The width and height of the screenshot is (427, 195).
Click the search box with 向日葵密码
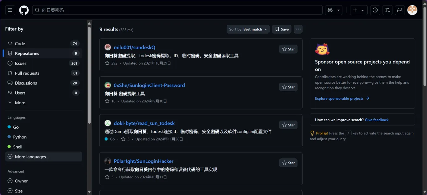click(x=178, y=10)
